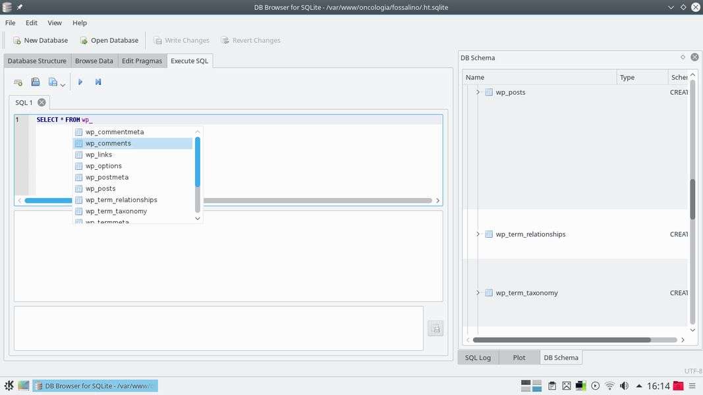
Task: Choose wp_postmeta from autocomplete list
Action: point(132,177)
